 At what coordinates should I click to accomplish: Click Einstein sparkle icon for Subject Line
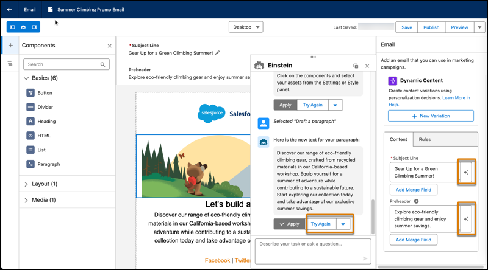[x=466, y=172]
